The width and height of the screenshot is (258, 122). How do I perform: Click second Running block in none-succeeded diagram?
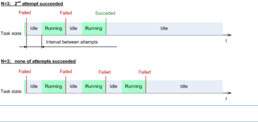(x=94, y=86)
